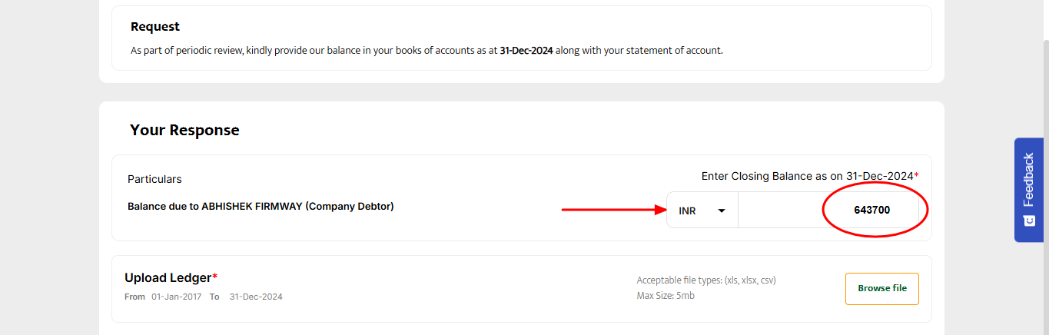Screen dimensions: 1049x335
Task: Click the Balance due to ABHISHEK FIRMWAY text
Action: (x=261, y=206)
